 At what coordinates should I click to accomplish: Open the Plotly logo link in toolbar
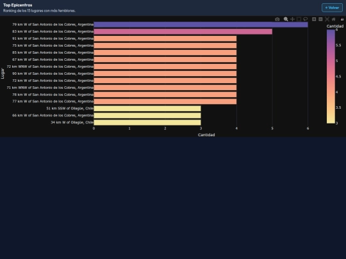342,19
